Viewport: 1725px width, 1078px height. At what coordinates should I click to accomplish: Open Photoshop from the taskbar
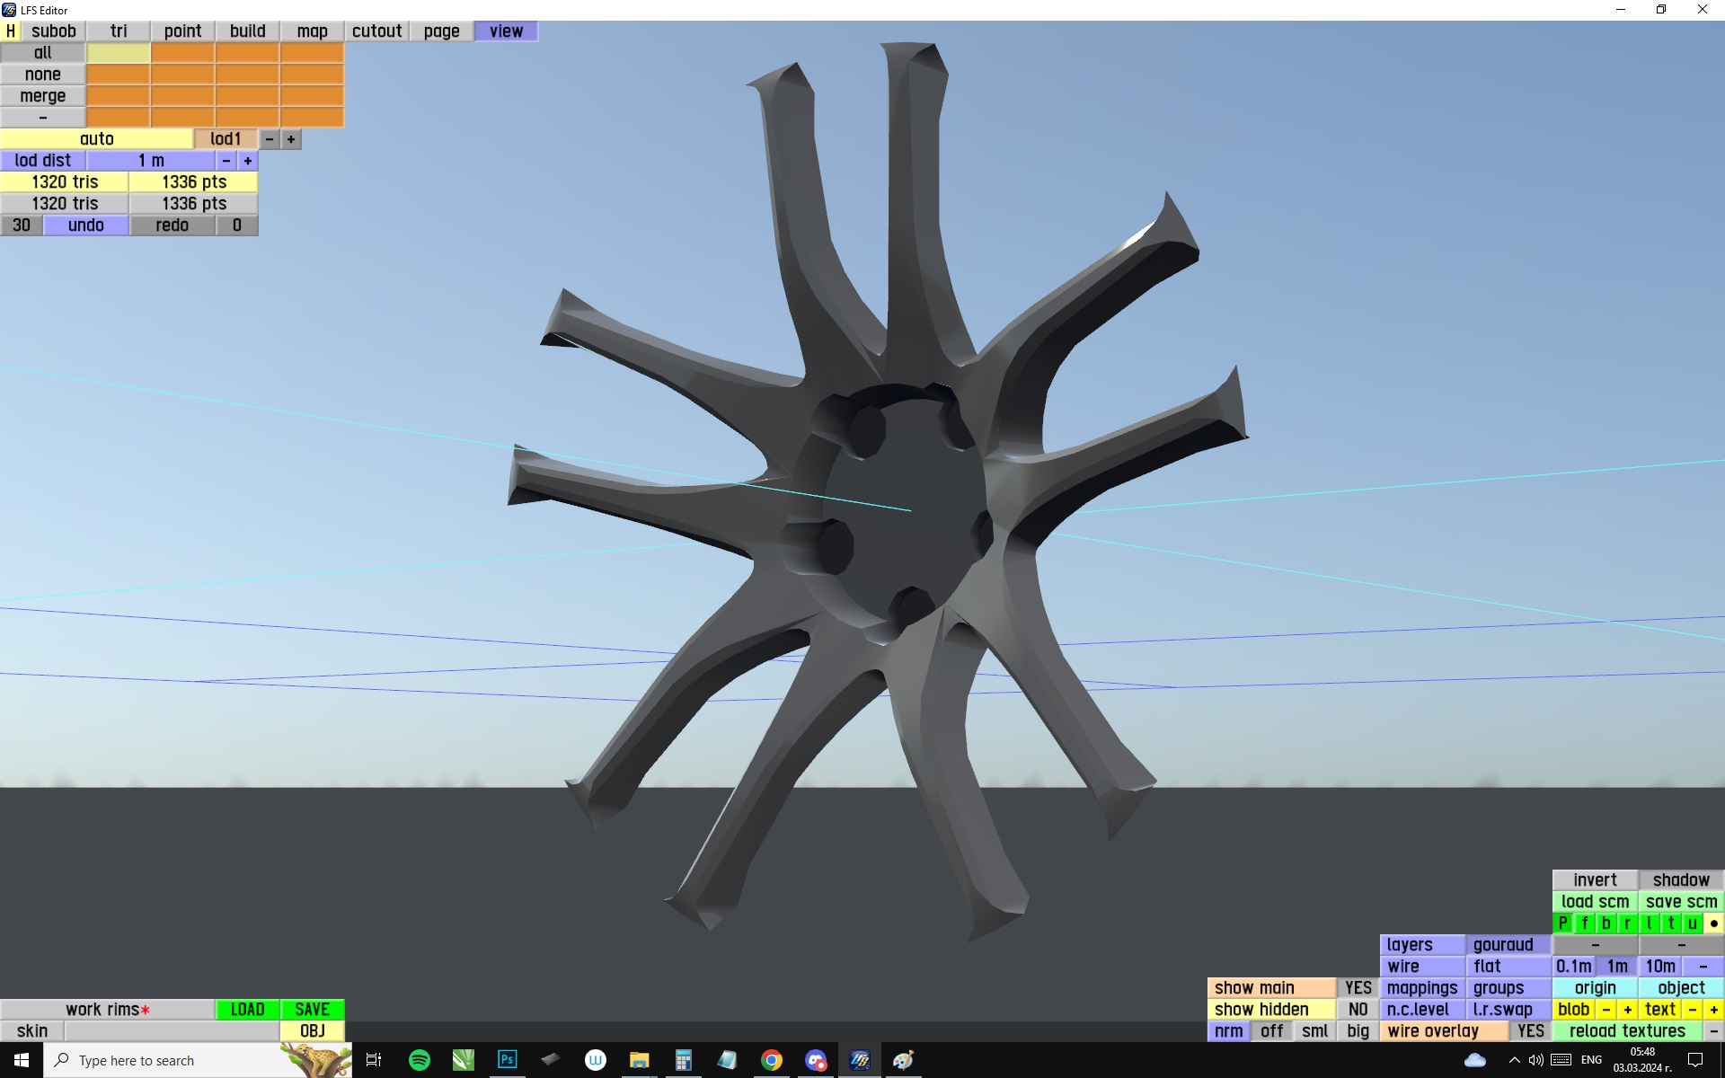click(x=507, y=1060)
